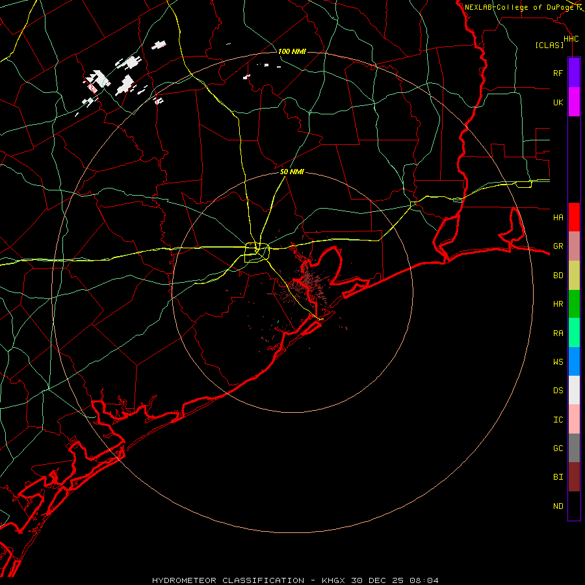Image resolution: width=585 pixels, height=585 pixels.
Task: Click the RF purple legend swatch
Action: coord(574,73)
